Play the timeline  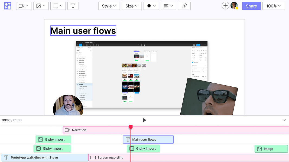point(144,120)
